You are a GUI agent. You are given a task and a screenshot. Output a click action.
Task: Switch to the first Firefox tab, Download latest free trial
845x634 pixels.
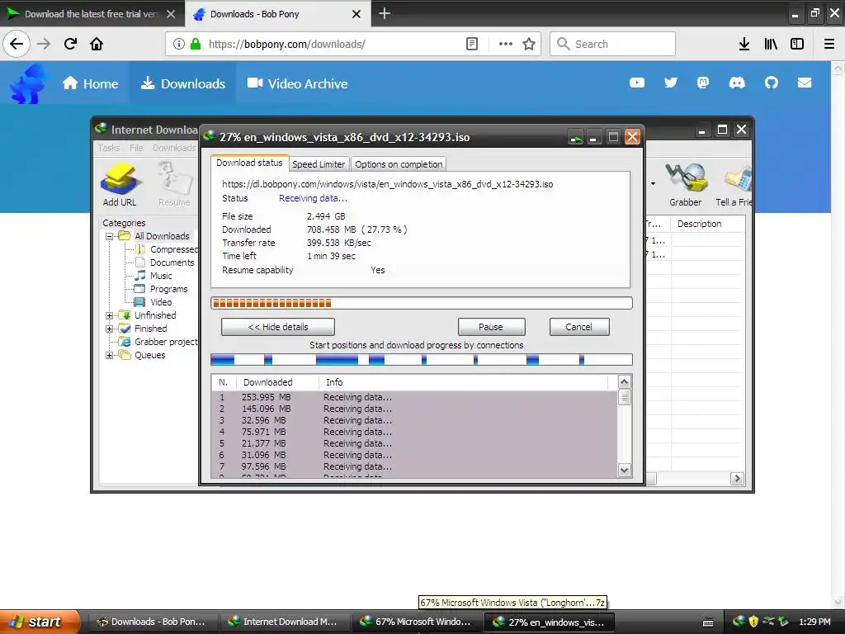pos(92,14)
